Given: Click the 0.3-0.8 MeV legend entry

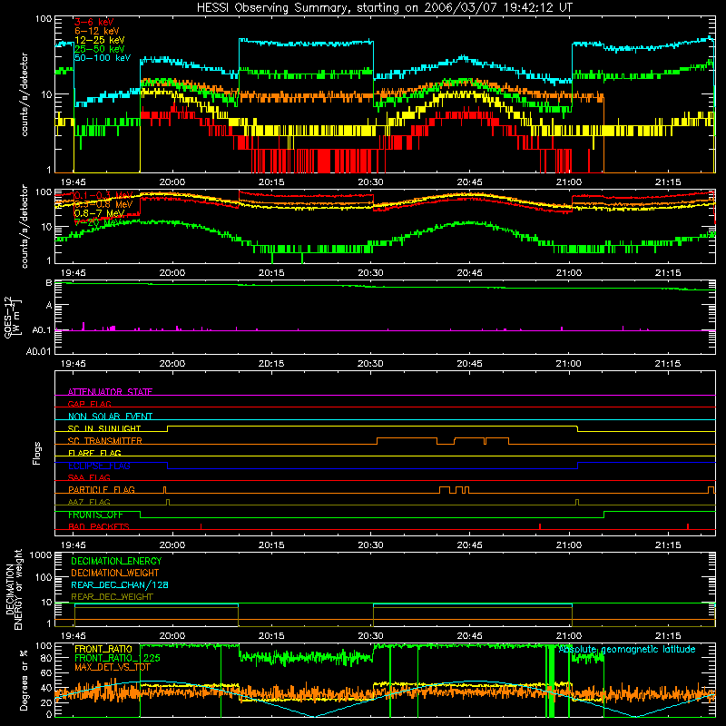Looking at the screenshot, I should coord(103,204).
